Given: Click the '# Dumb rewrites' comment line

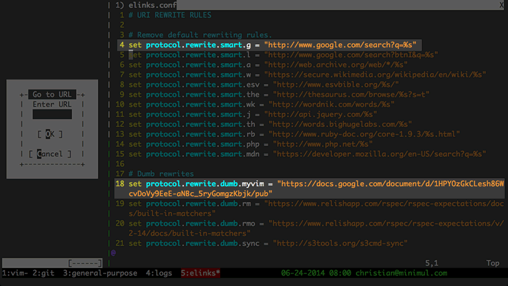Looking at the screenshot, I should [161, 173].
